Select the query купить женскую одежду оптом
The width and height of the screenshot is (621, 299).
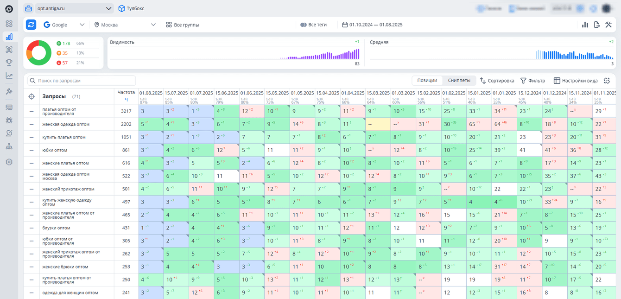click(x=67, y=202)
